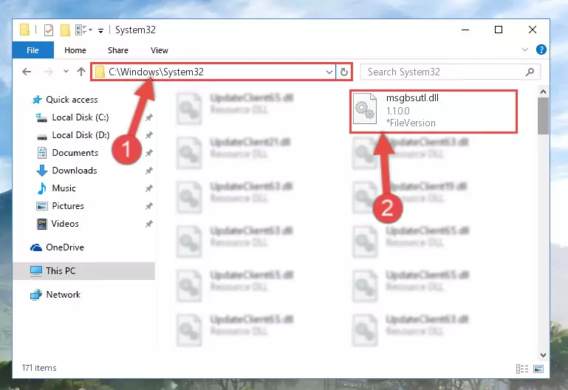568x390 pixels.
Task: Go back with the left arrow
Action: (x=27, y=72)
